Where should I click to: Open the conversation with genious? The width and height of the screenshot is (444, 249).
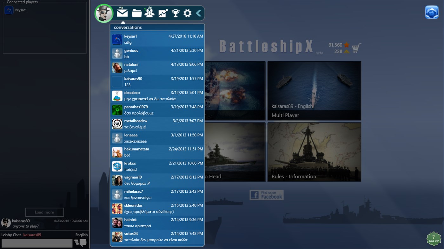pos(157,53)
